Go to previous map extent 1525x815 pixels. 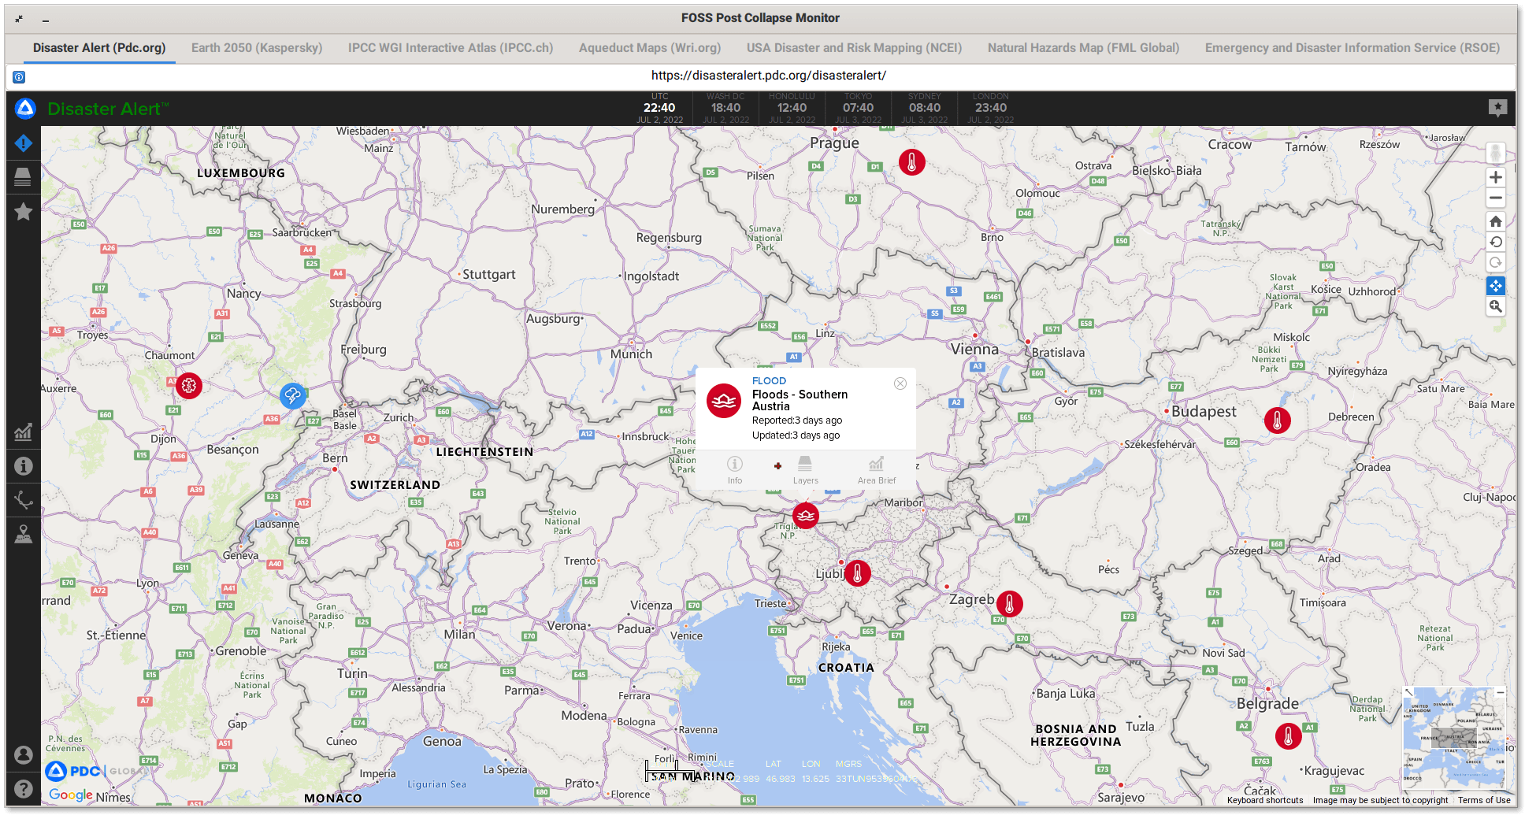tap(1496, 242)
